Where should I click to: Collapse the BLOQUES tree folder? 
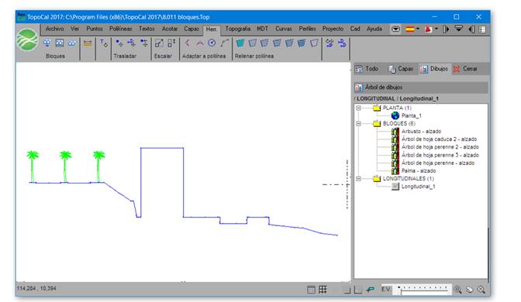point(358,123)
